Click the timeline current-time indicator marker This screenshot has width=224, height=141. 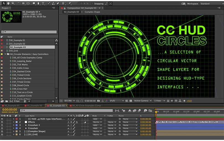(x=156, y=112)
